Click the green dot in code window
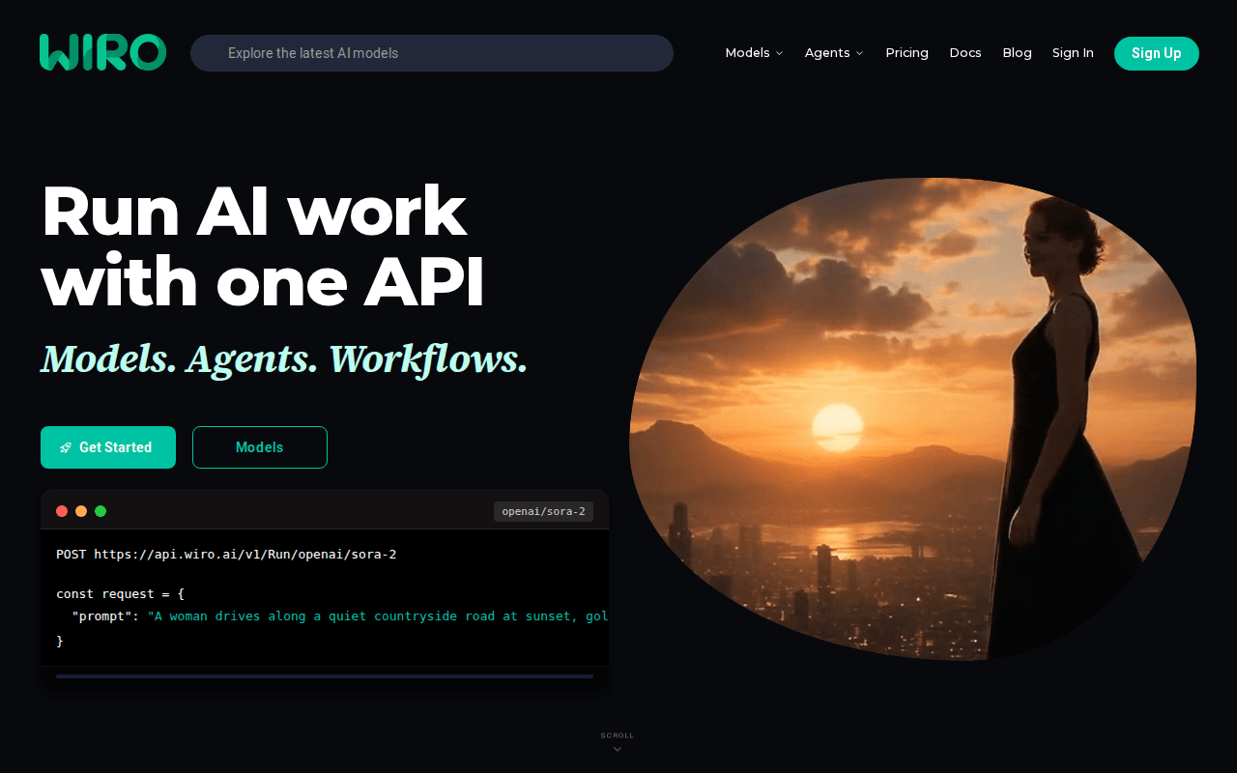Image resolution: width=1237 pixels, height=773 pixels. point(101,511)
